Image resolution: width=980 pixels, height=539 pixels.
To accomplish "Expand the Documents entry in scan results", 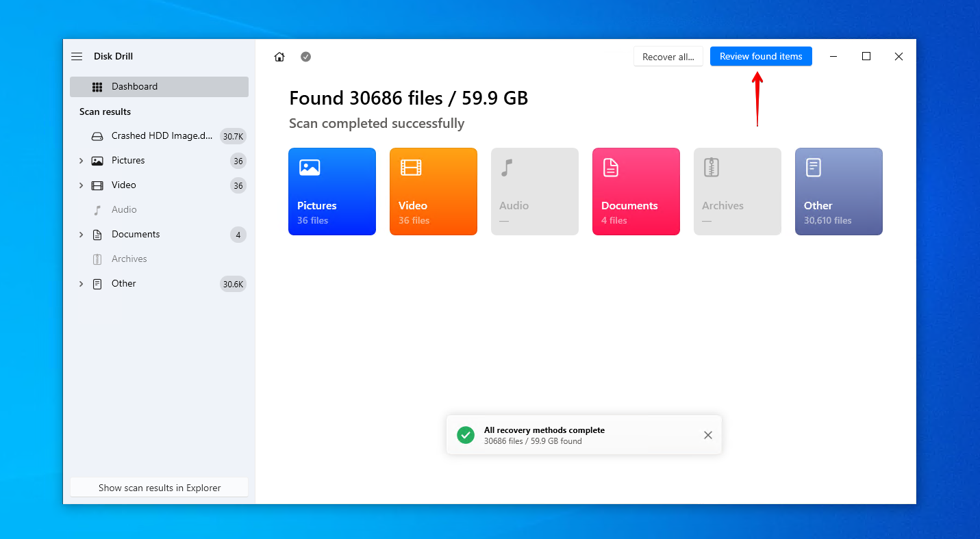I will (81, 234).
